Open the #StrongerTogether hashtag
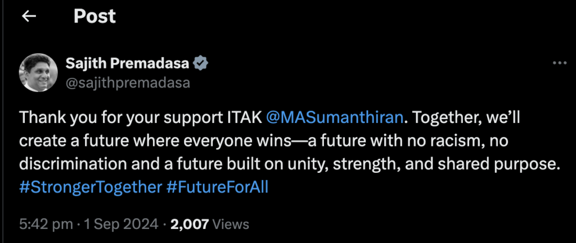Viewport: 576px width, 243px height. [x=91, y=187]
